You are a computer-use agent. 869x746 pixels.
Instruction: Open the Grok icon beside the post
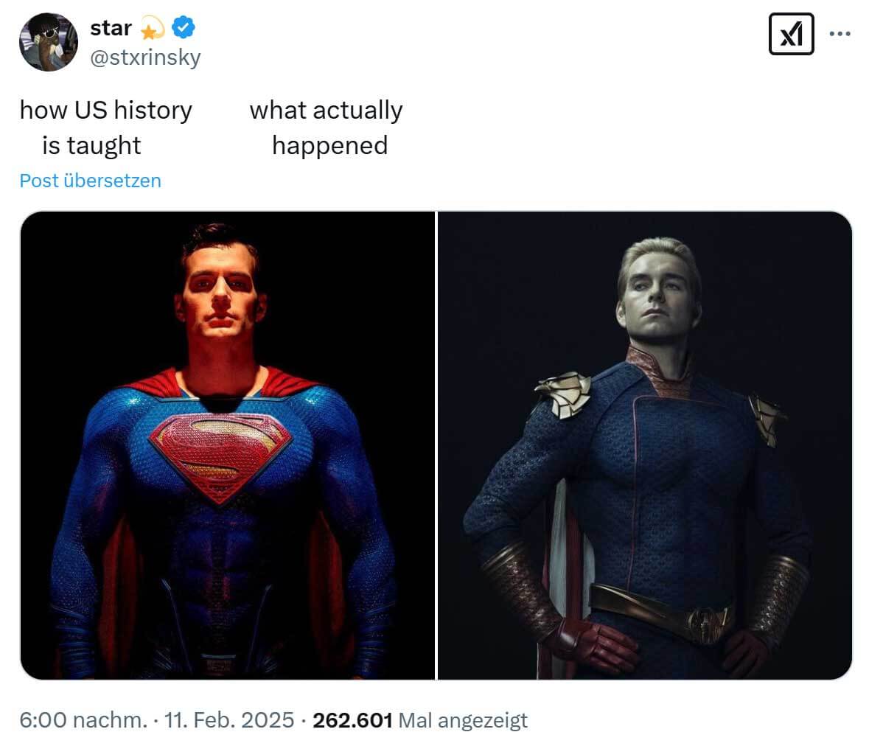coord(791,34)
